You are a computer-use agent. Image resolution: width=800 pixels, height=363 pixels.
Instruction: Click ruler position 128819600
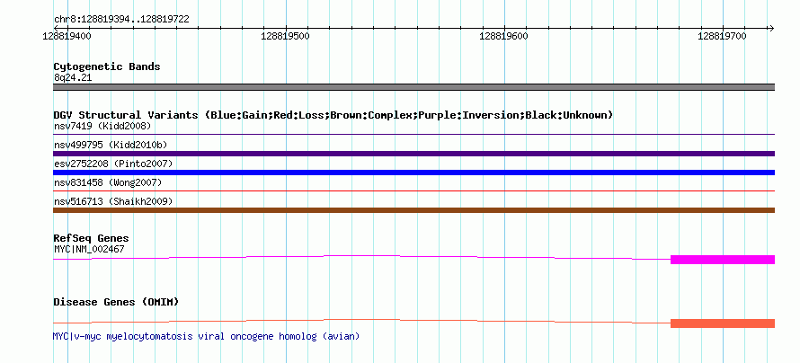504,36
